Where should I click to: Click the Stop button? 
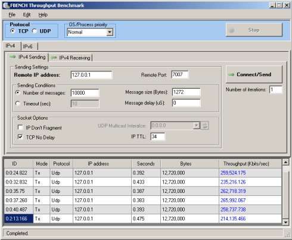tap(254, 30)
